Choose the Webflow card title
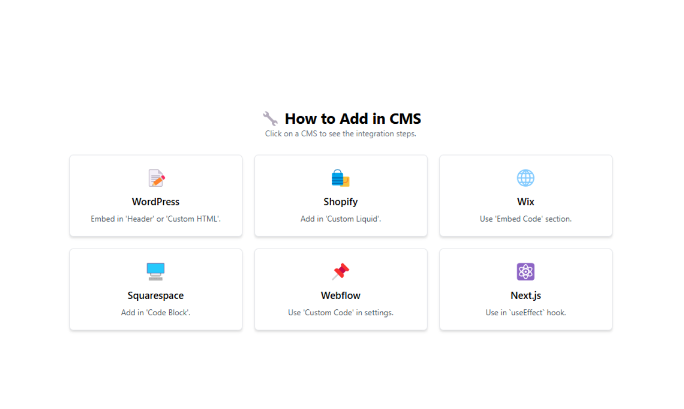This screenshot has width=684, height=409. click(340, 295)
